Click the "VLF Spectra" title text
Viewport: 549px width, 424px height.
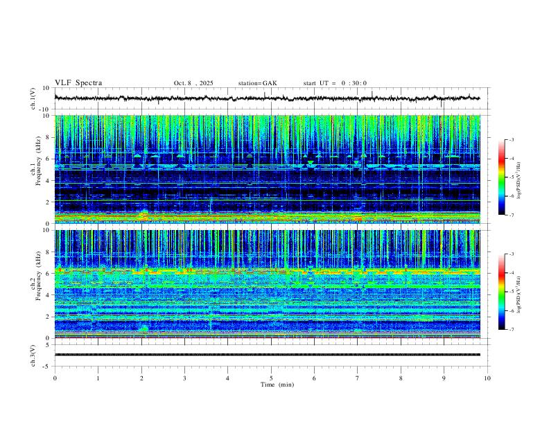pos(78,83)
